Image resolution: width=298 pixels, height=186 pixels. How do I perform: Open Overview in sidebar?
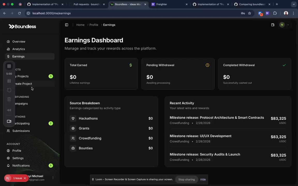[30, 42]
